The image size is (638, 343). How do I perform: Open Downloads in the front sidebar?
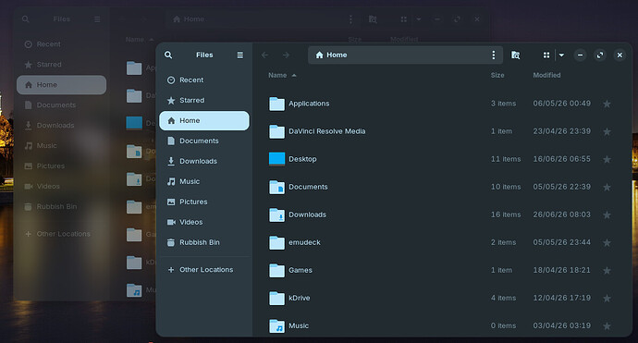204,161
